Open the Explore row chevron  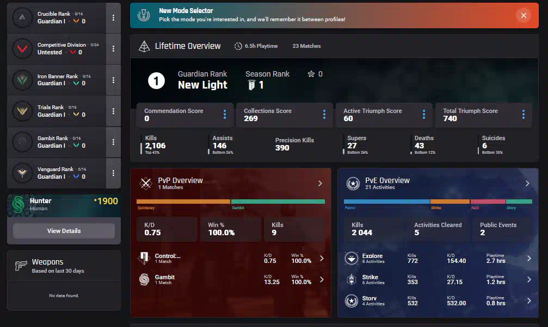529,258
